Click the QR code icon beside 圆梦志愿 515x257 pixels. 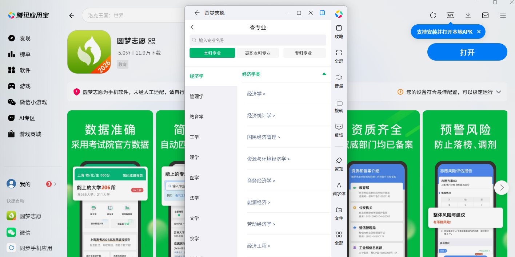(x=152, y=41)
